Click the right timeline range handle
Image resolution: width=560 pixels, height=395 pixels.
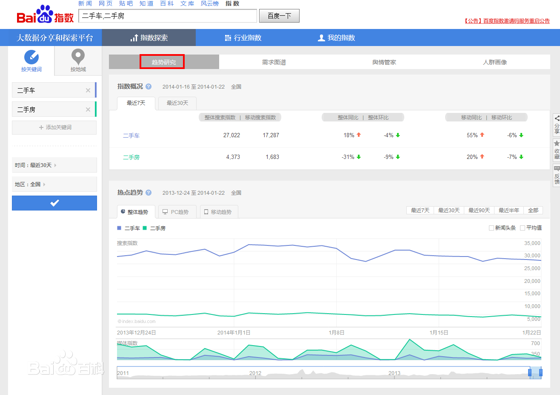coord(541,373)
